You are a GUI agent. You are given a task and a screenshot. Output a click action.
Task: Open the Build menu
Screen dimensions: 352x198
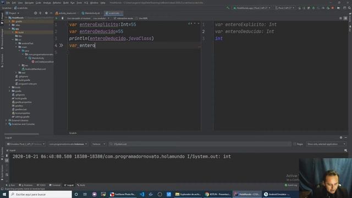click(x=66, y=3)
